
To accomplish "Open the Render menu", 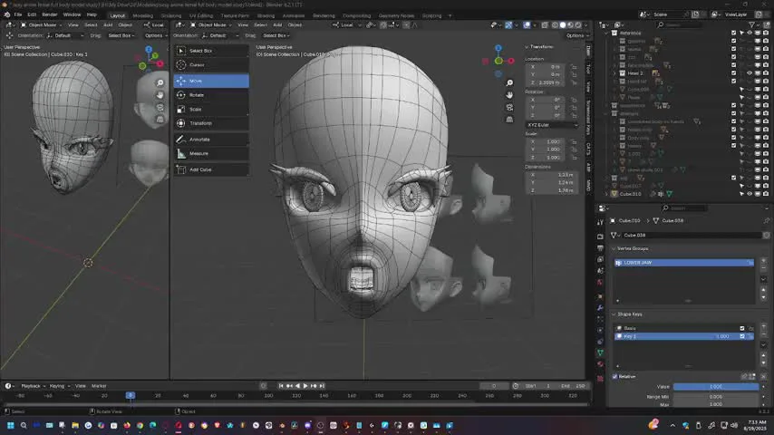I will coord(50,14).
